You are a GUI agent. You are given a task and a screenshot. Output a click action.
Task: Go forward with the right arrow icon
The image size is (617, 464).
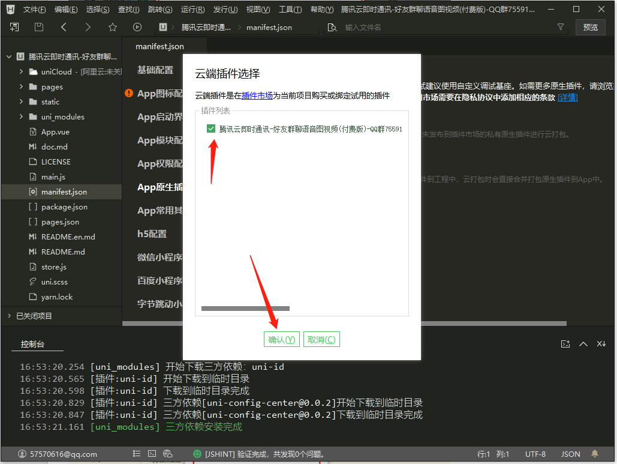[88, 27]
